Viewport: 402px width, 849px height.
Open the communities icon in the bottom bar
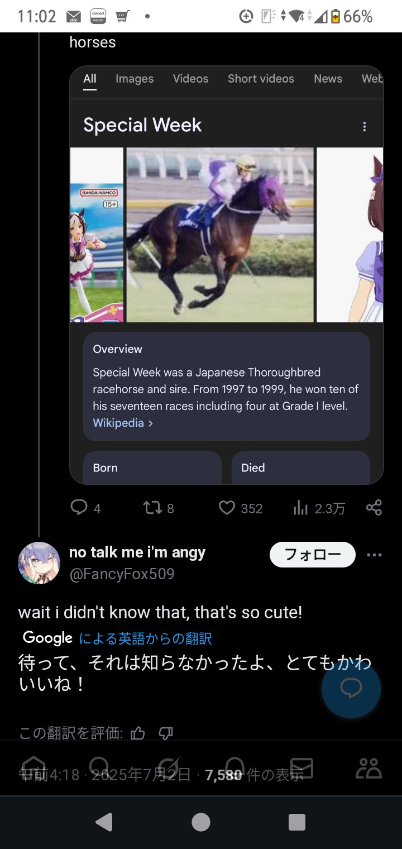tap(368, 768)
